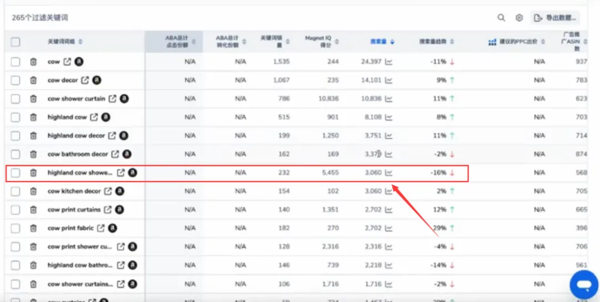
Task: Show search volume chart for cow 24,397
Action: (x=388, y=62)
